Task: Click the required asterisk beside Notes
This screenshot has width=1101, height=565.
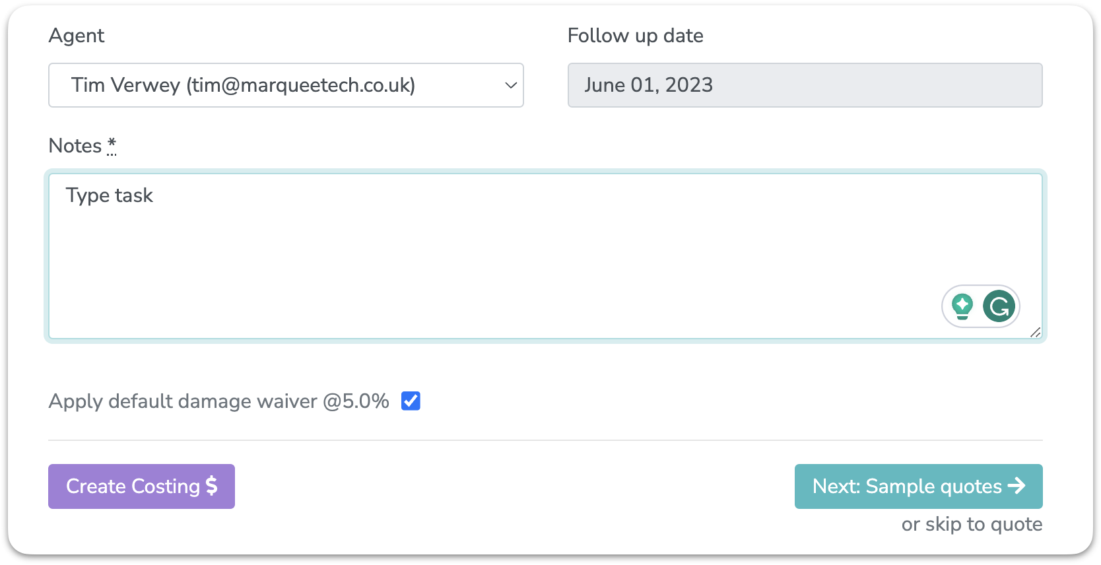Action: (112, 145)
